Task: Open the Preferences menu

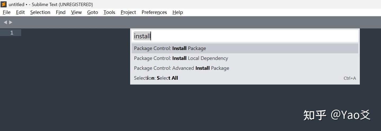Action: tap(154, 12)
